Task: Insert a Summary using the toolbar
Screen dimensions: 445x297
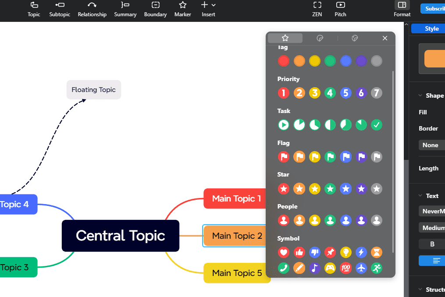Action: [125, 9]
